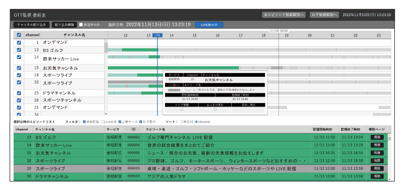405x191 pixels.
Task: Click the ID column header in episode list
Action: click(134, 129)
